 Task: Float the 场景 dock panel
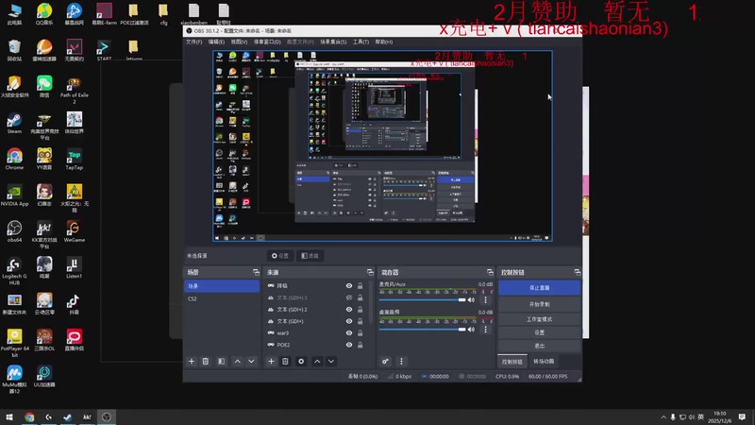click(x=256, y=272)
